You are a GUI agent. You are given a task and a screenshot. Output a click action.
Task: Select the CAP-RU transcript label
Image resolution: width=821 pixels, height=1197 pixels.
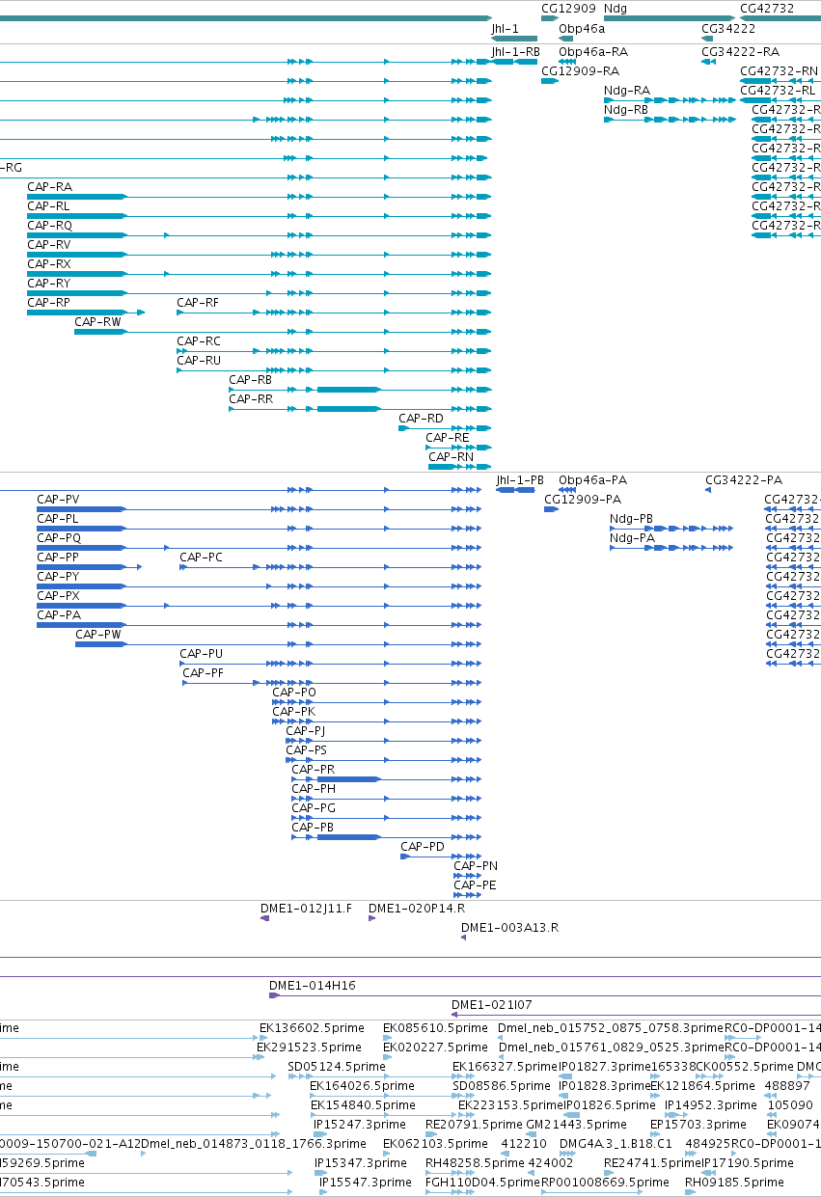point(199,361)
